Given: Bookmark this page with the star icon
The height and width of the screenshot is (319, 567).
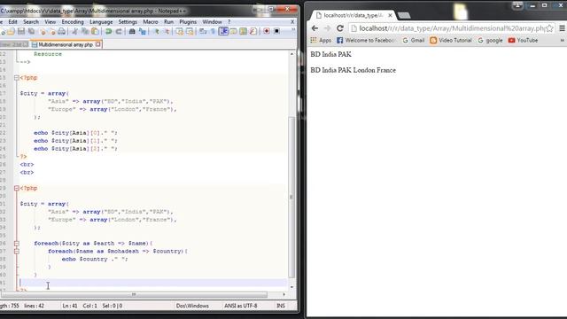Looking at the screenshot, I should click(549, 28).
